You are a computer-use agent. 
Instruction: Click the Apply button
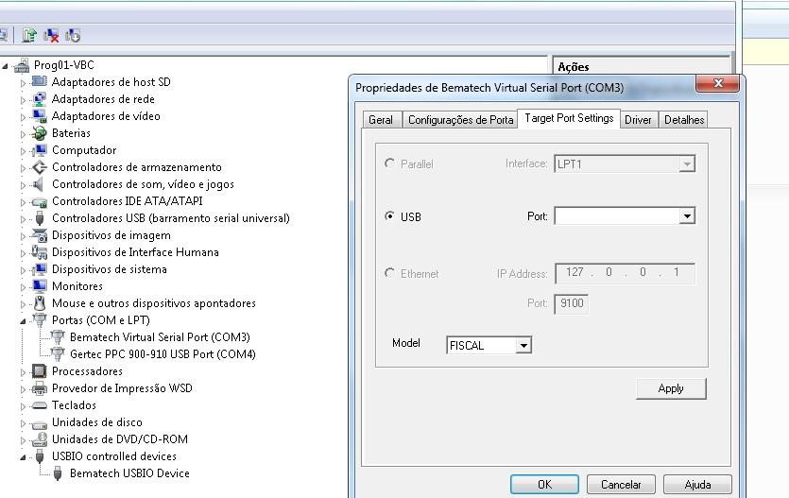(671, 388)
